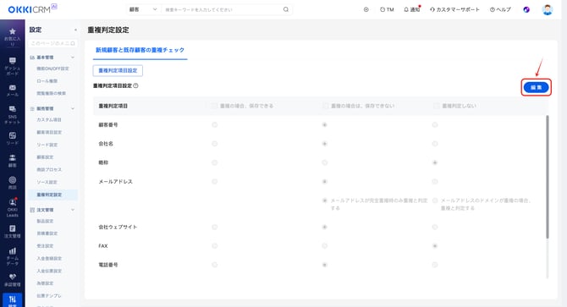Image resolution: width=567 pixels, height=307 pixels.
Task: Open the user avatar profile menu
Action: [x=548, y=10]
